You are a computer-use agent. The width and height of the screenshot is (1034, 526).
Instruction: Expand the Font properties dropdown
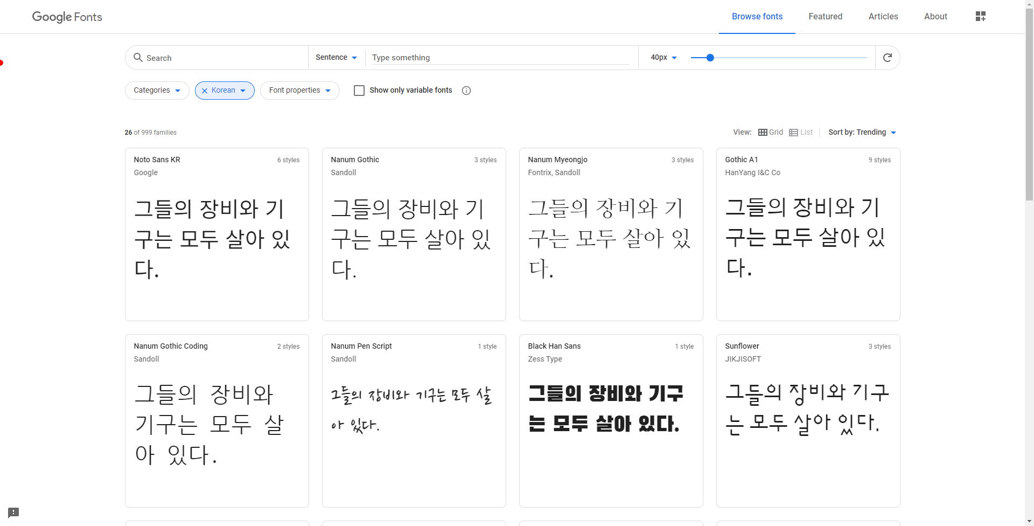(300, 91)
